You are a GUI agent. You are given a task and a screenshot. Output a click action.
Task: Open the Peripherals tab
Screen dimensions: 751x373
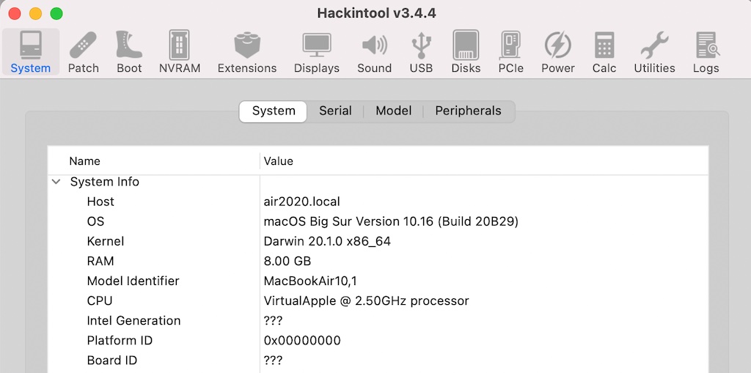point(468,111)
